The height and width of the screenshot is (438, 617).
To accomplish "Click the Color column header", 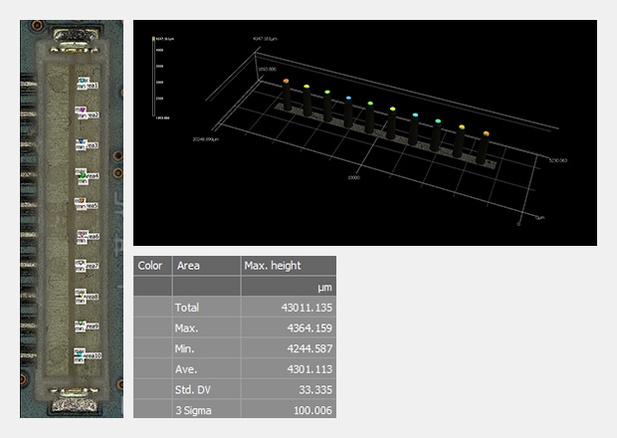I will point(151,266).
